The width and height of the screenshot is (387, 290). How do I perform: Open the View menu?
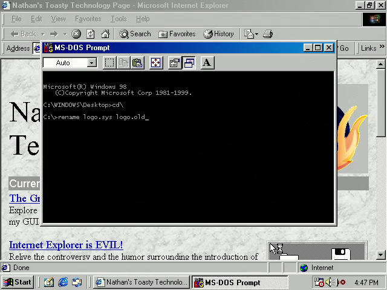click(58, 19)
